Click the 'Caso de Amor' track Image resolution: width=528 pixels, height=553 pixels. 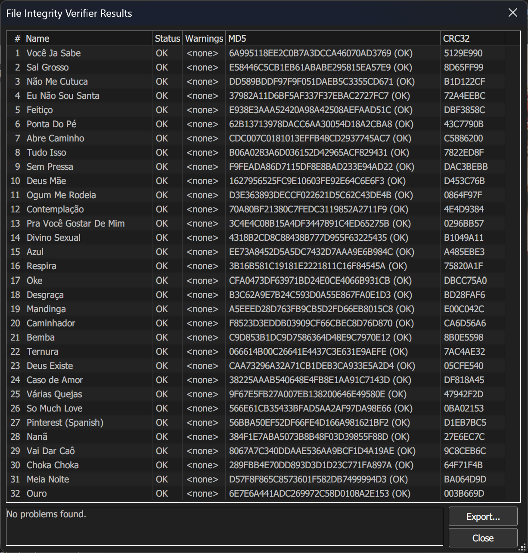pyautogui.click(x=55, y=380)
